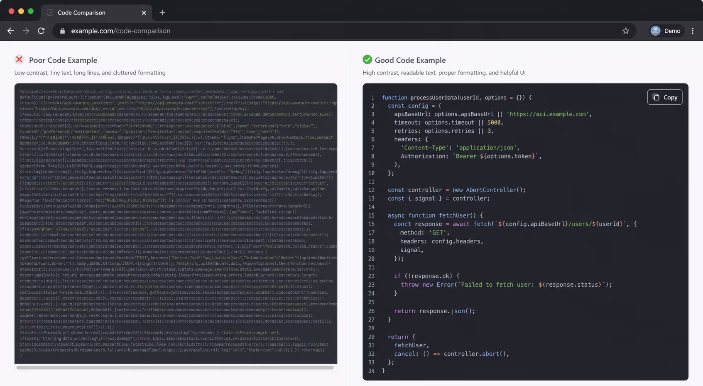This screenshot has height=386, width=703.
Task: Copy the good code example
Action: 664,97
